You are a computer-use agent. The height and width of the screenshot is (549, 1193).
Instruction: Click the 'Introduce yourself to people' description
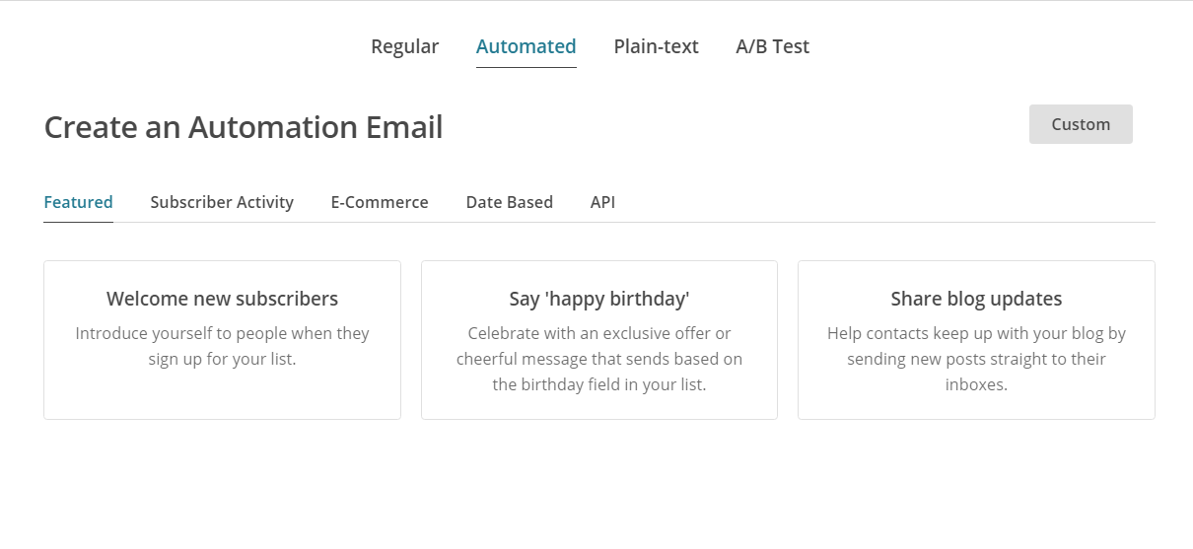coord(222,346)
